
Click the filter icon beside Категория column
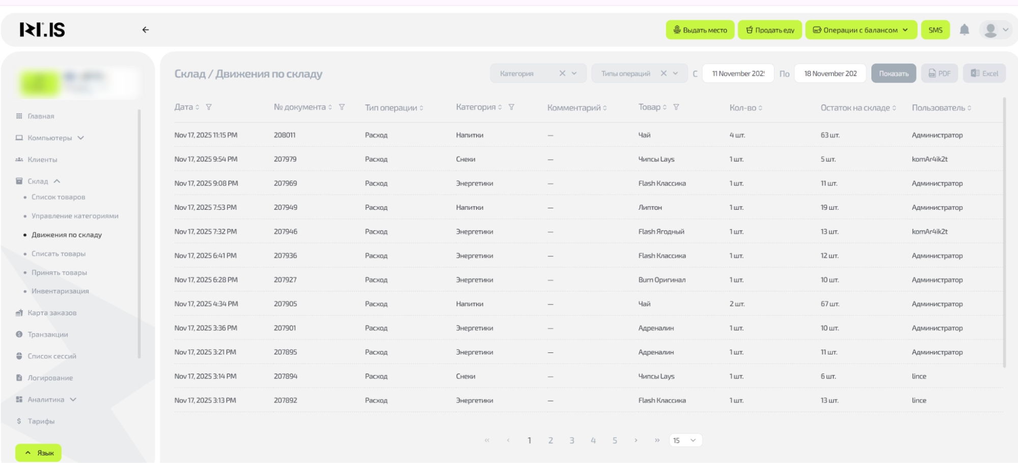click(511, 107)
